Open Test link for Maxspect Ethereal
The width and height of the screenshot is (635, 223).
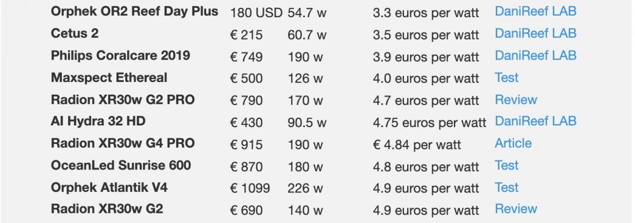click(x=507, y=77)
